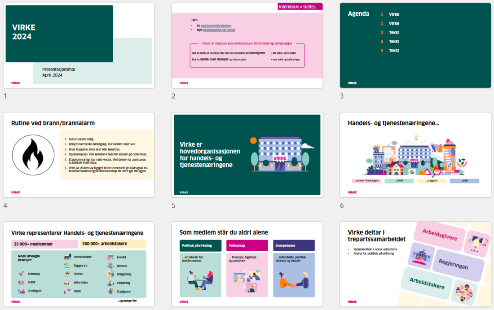
Task: Click Forlat lokalet rolig list item
Action: point(81,139)
